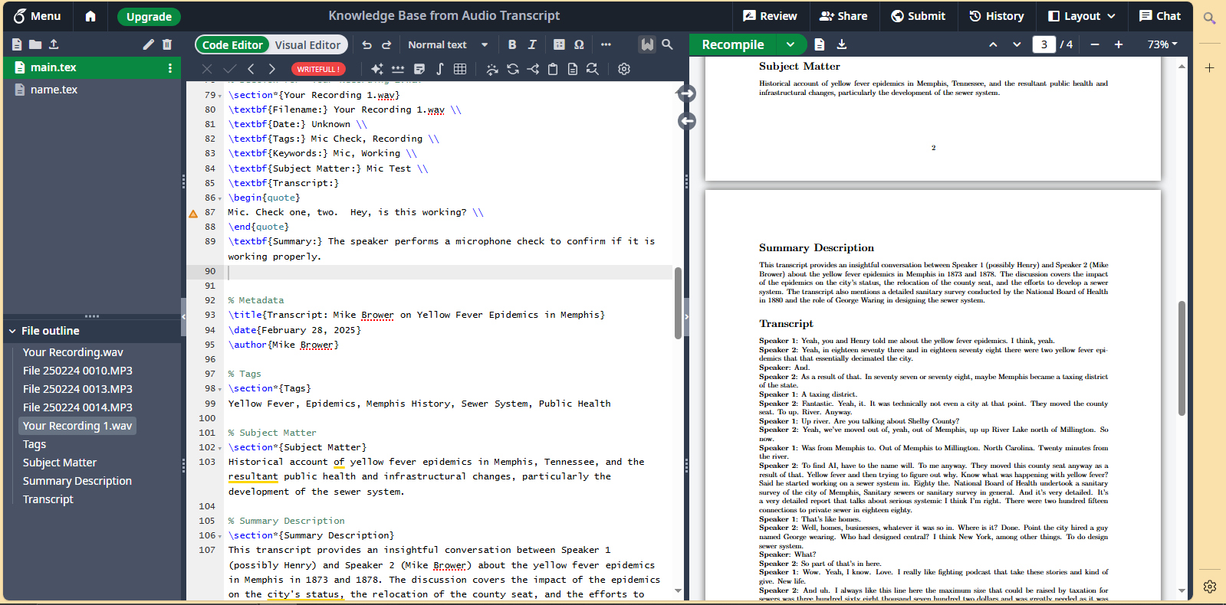Download the PDF using the download icon
Viewport: 1226px width, 605px height.
tap(841, 44)
